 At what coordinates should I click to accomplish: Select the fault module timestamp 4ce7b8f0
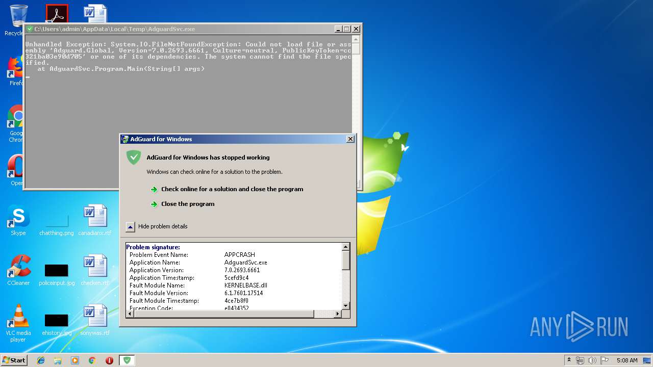[237, 301]
